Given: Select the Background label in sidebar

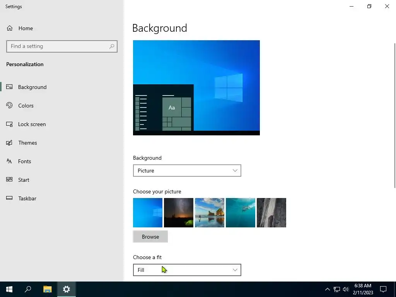Looking at the screenshot, I should (x=32, y=87).
